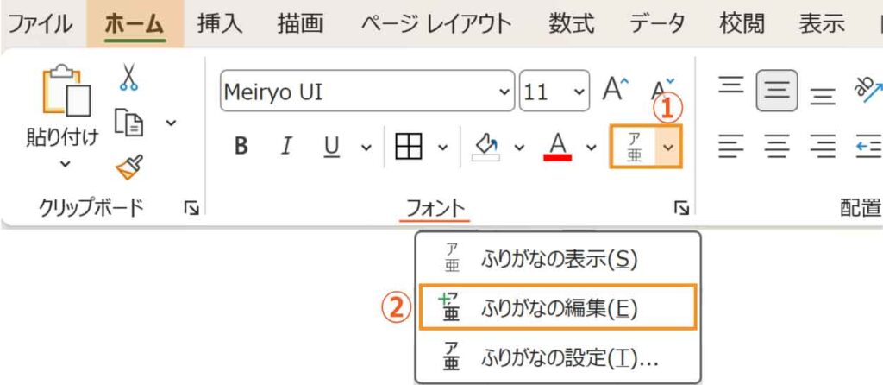The height and width of the screenshot is (385, 883).
Task: Open the Fill Color dropdown arrow
Action: [519, 147]
